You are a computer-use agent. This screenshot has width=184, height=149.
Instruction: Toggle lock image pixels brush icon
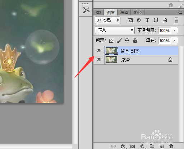click(x=119, y=41)
